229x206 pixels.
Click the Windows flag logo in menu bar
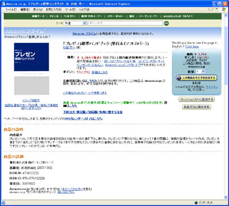tap(224, 9)
